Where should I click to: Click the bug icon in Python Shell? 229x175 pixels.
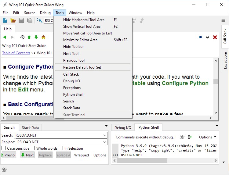coord(182,137)
